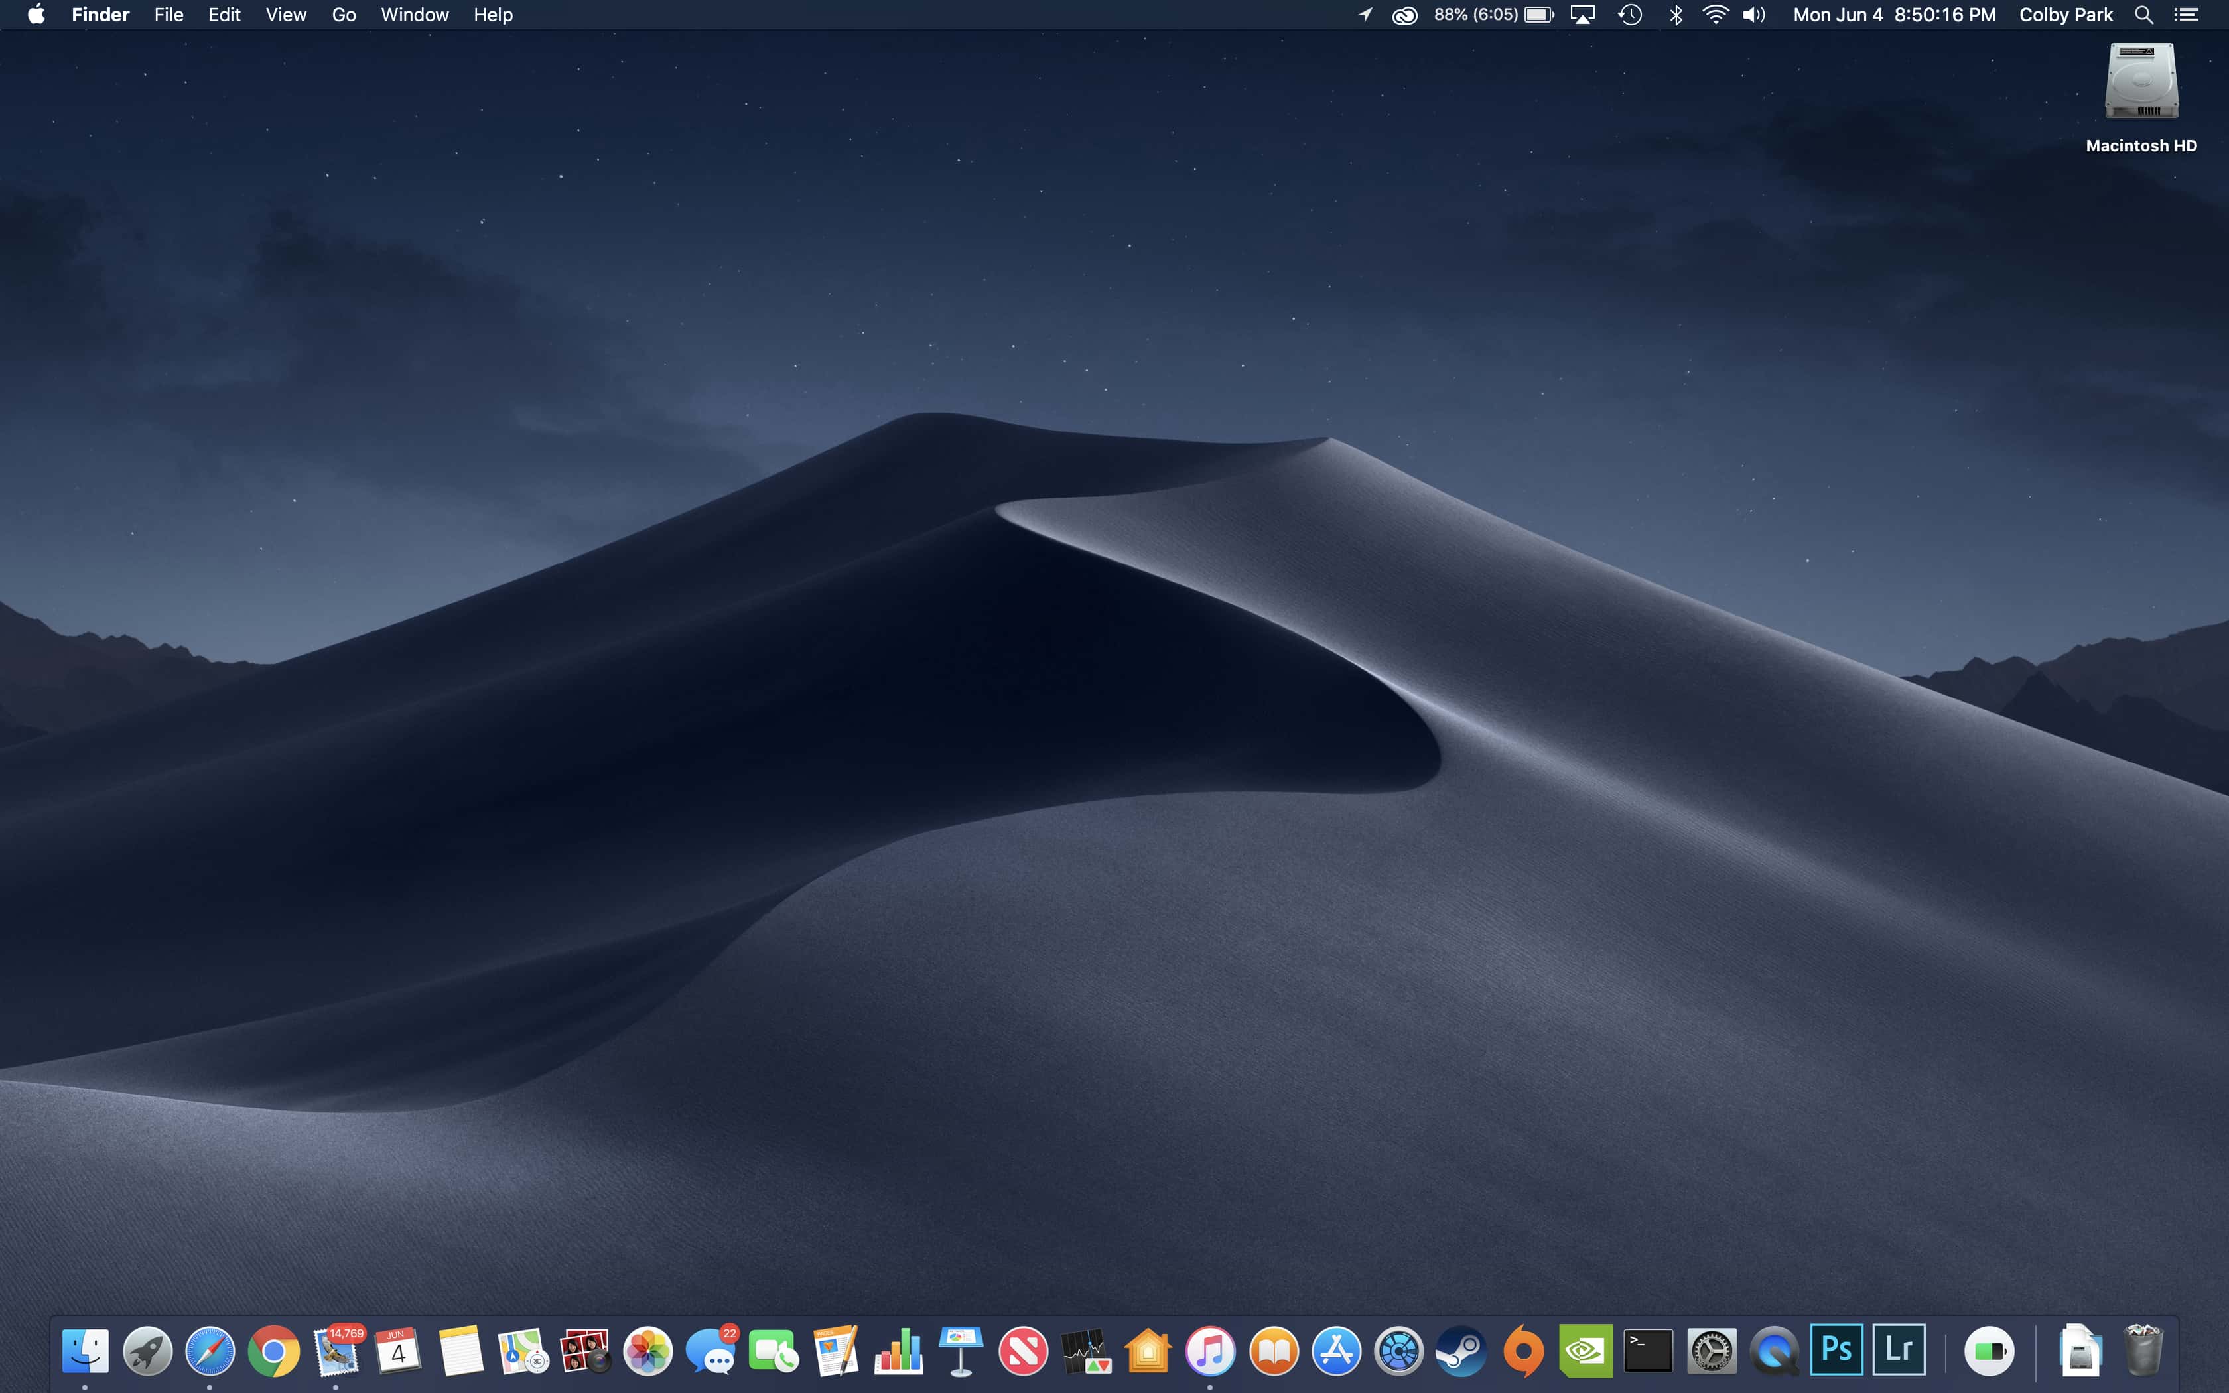The width and height of the screenshot is (2229, 1393).
Task: Open System Preferences gear in Dock
Action: [1712, 1352]
